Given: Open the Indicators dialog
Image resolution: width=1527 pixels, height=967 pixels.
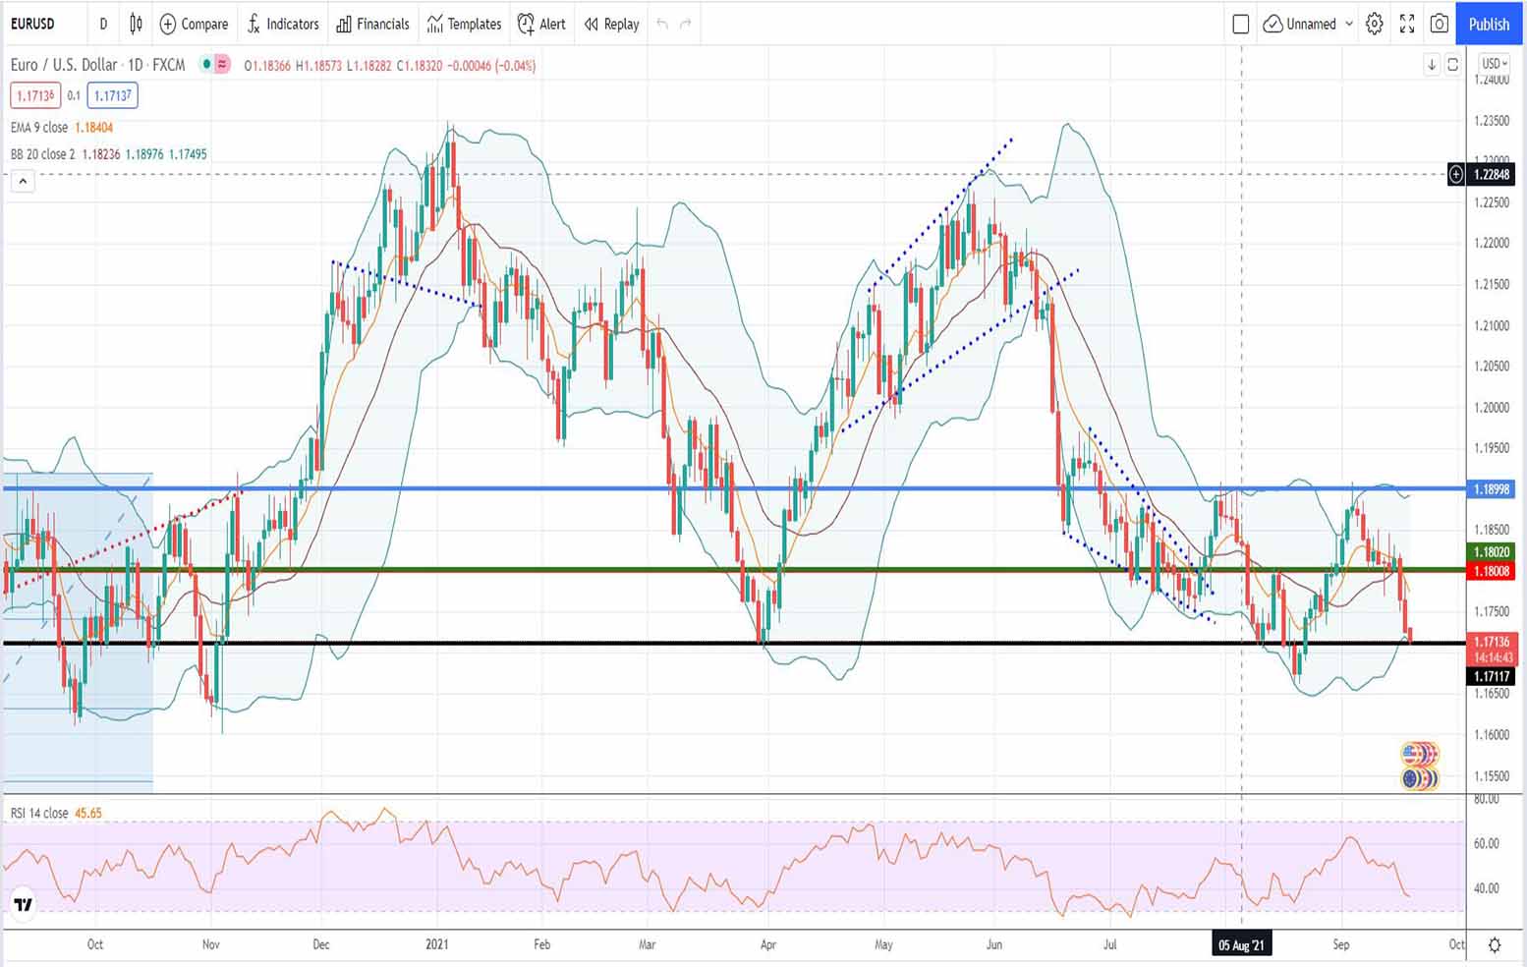Looking at the screenshot, I should (283, 24).
